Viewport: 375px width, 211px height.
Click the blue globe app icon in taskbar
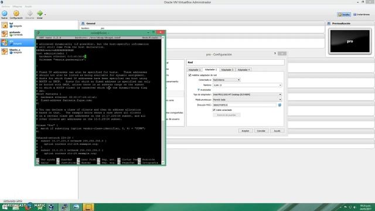point(76,207)
